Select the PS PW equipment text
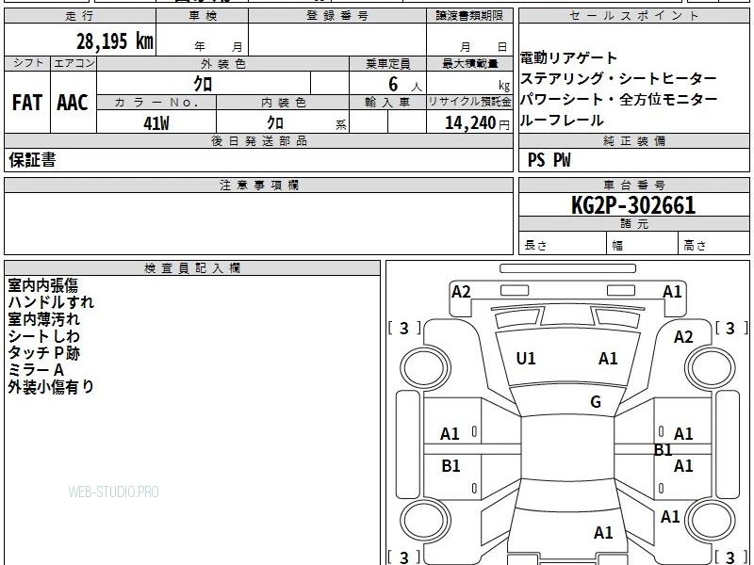Image resolution: width=754 pixels, height=565 pixels. pos(549,160)
